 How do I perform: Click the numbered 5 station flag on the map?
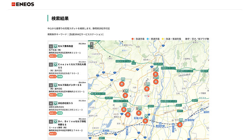139,109
